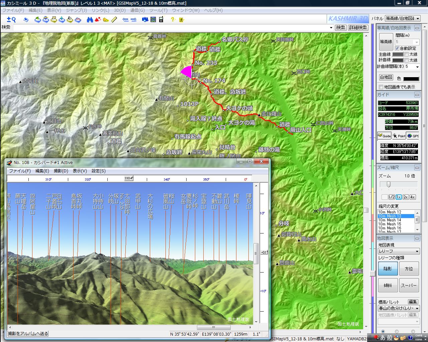Select the 1x zoom toggle
Viewport: 428px width, 342px height.
pos(398,197)
